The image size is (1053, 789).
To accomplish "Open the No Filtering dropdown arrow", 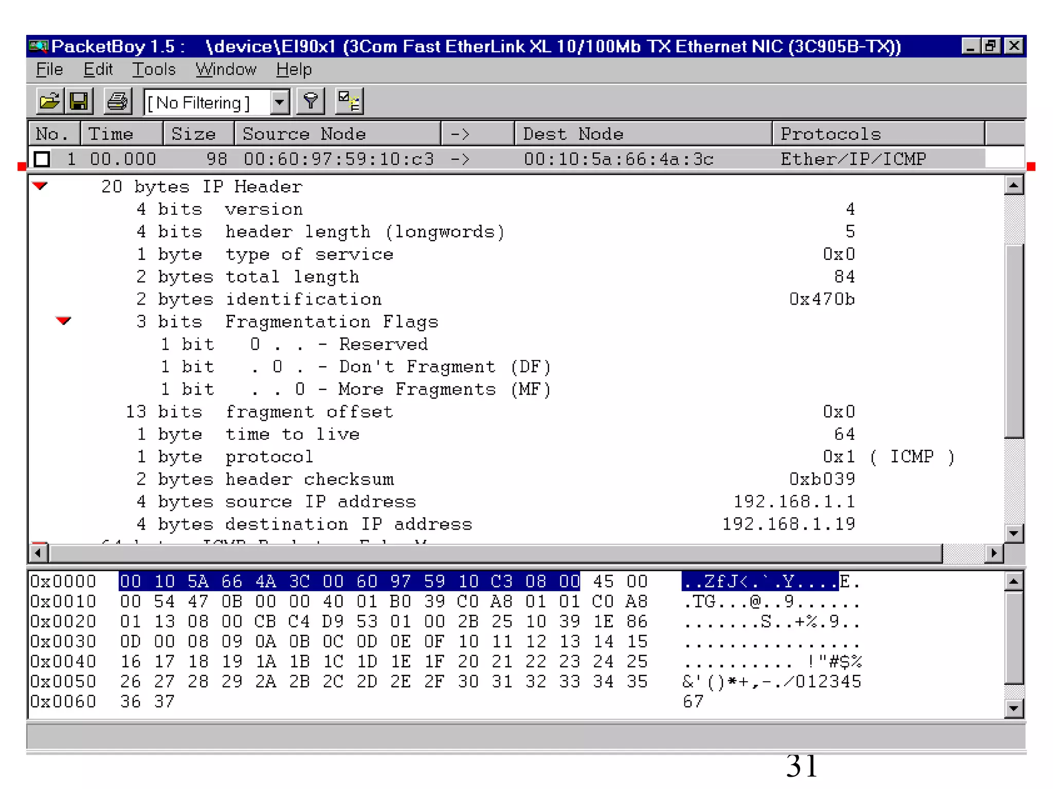I will [279, 102].
